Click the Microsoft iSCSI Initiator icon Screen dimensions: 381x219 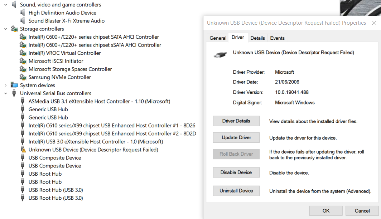(x=23, y=61)
